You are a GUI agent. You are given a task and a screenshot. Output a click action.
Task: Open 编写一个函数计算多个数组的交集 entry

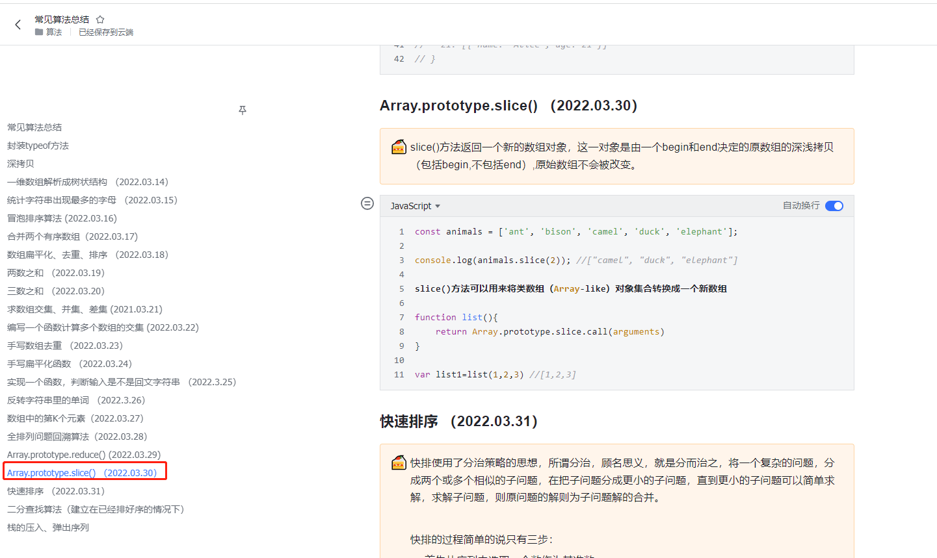[x=103, y=327]
